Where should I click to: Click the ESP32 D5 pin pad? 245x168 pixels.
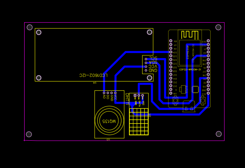tap(208, 67)
